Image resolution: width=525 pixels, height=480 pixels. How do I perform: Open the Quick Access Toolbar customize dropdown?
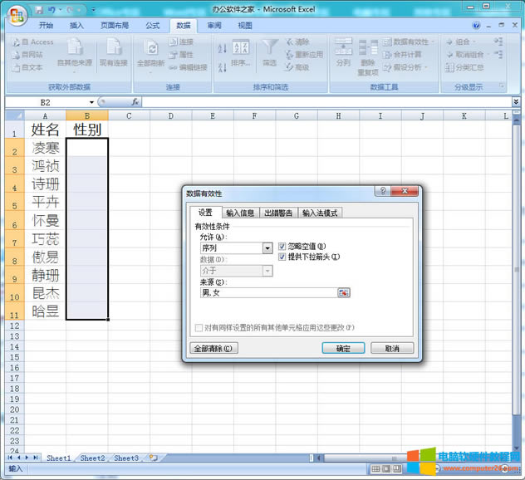(x=91, y=9)
